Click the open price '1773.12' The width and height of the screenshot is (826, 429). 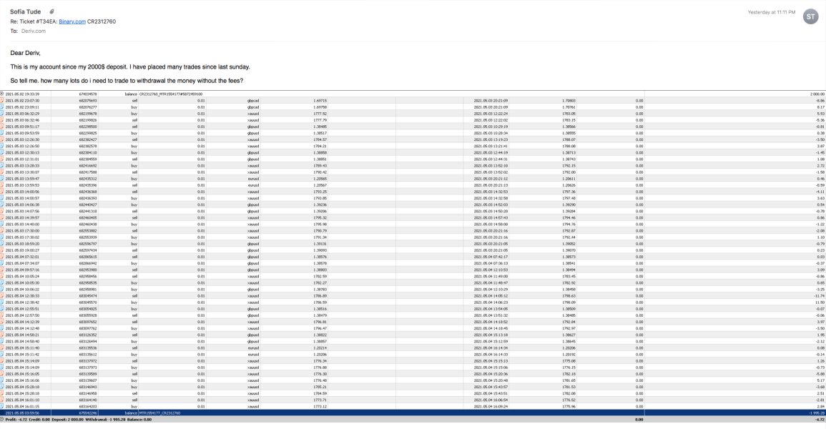pyautogui.click(x=320, y=406)
